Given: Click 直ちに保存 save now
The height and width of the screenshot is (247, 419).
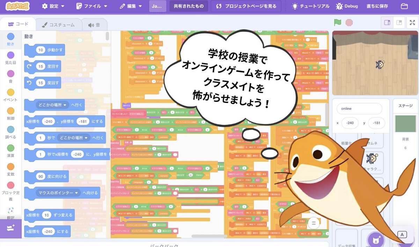Looking at the screenshot, I should click(377, 6).
